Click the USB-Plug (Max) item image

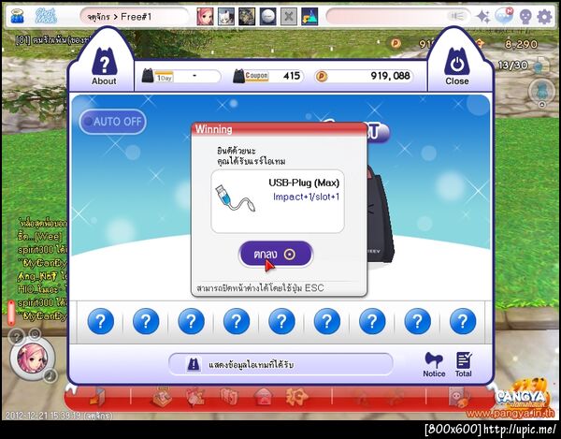tap(236, 198)
